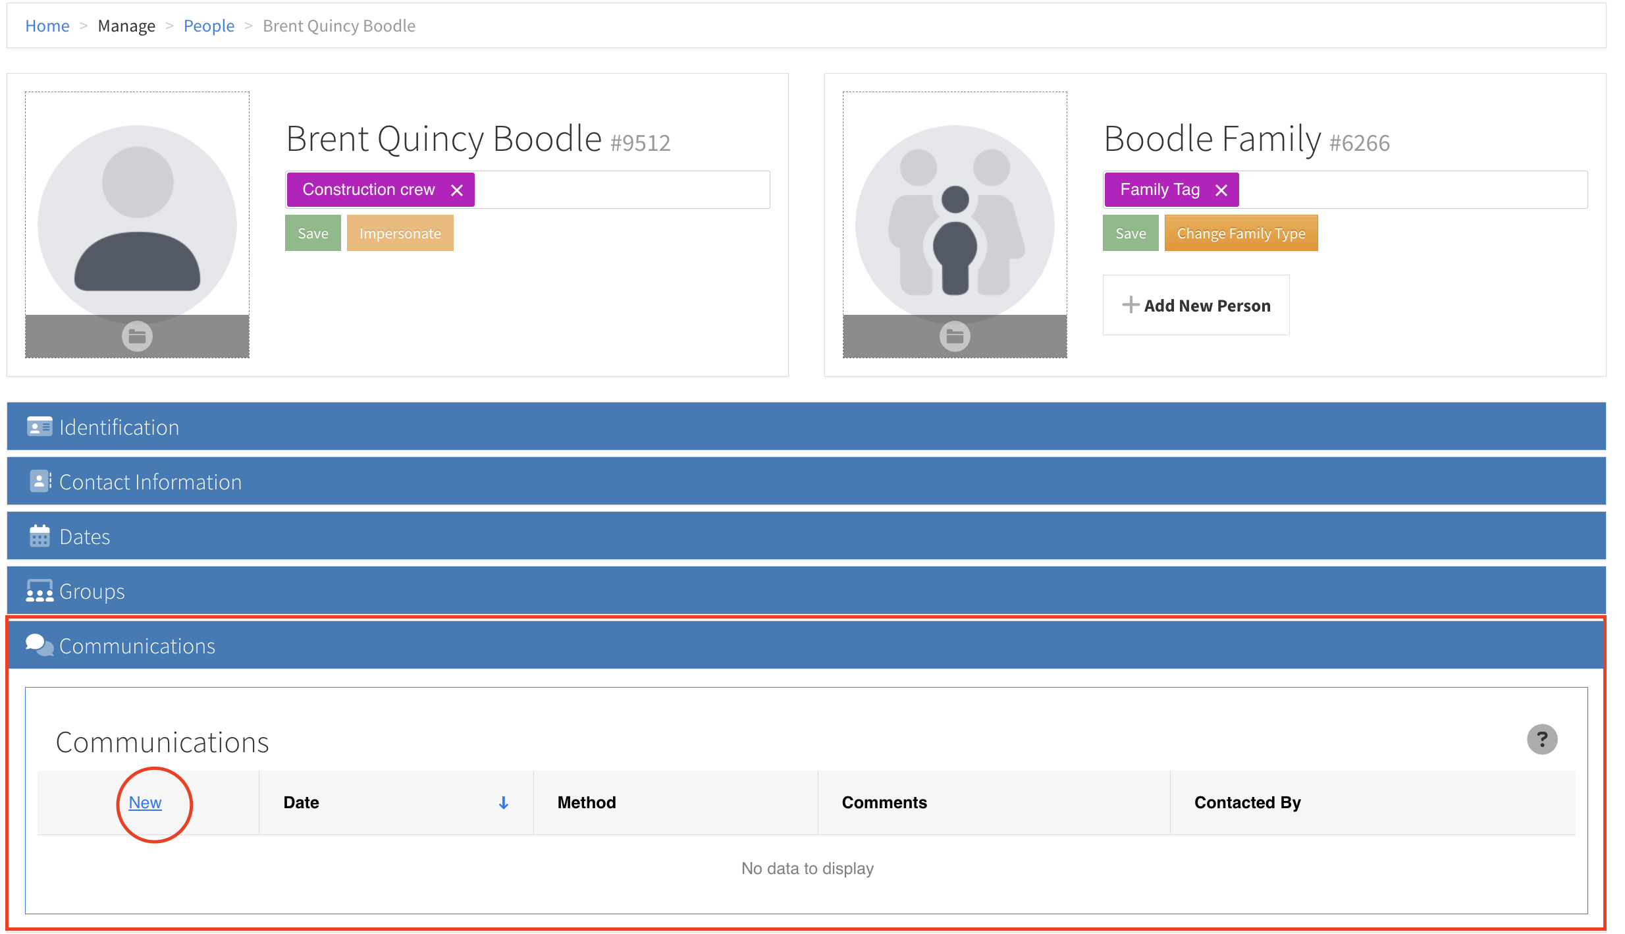1625x934 pixels.
Task: Remove the Family Tag label
Action: tap(1221, 190)
